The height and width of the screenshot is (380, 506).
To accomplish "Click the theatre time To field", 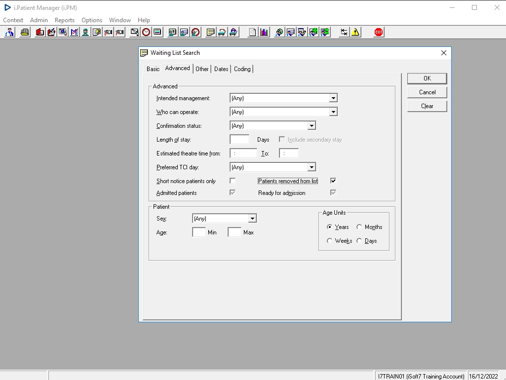I will point(289,153).
